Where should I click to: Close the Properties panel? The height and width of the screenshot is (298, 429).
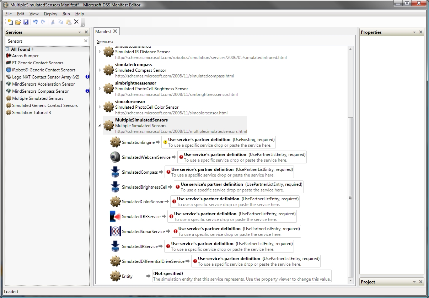coord(421,32)
